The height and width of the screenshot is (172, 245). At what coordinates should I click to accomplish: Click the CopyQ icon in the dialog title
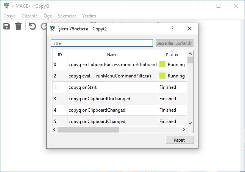coord(53,29)
